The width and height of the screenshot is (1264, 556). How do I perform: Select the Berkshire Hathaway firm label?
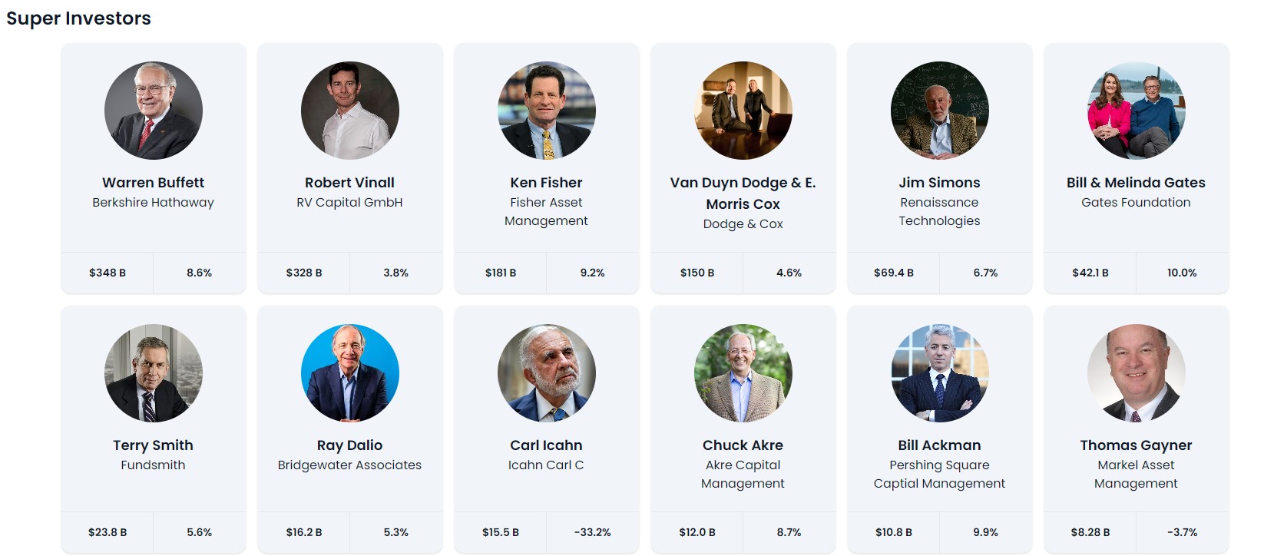tap(154, 203)
